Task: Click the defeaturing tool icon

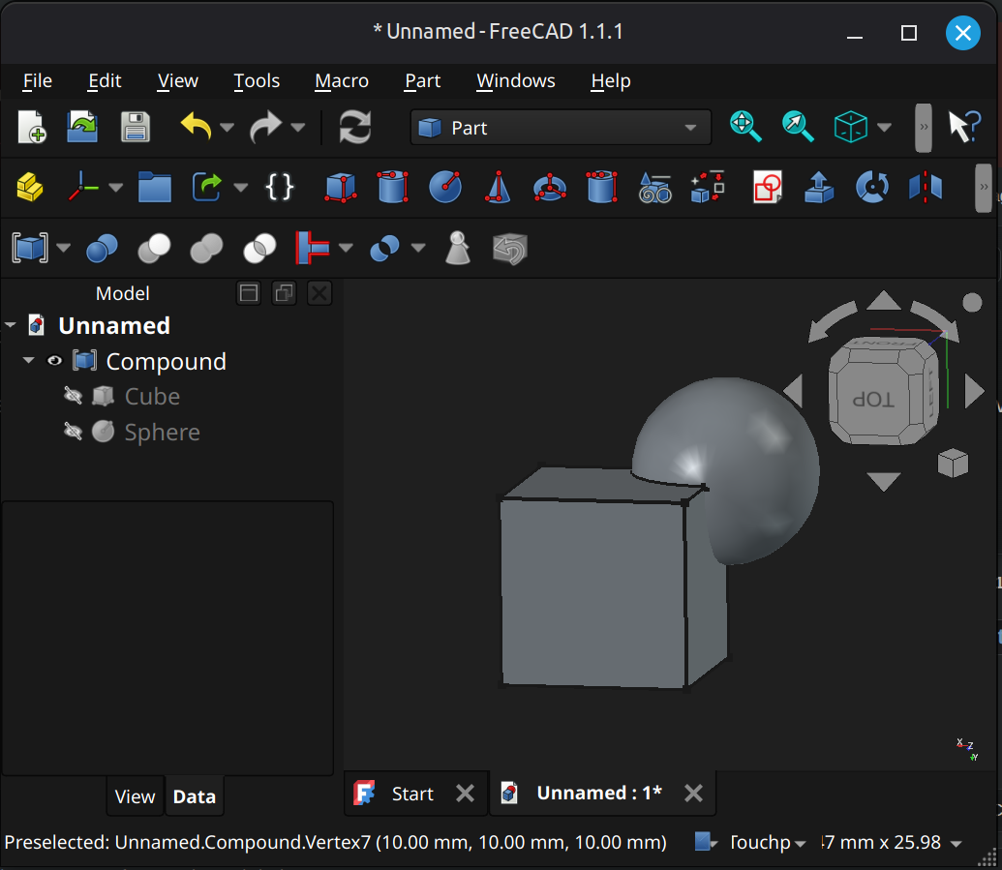Action: (510, 249)
